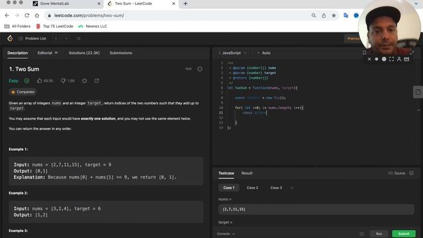Open the translate extension icon
Viewport: 423px width, 238px height.
click(x=346, y=15)
